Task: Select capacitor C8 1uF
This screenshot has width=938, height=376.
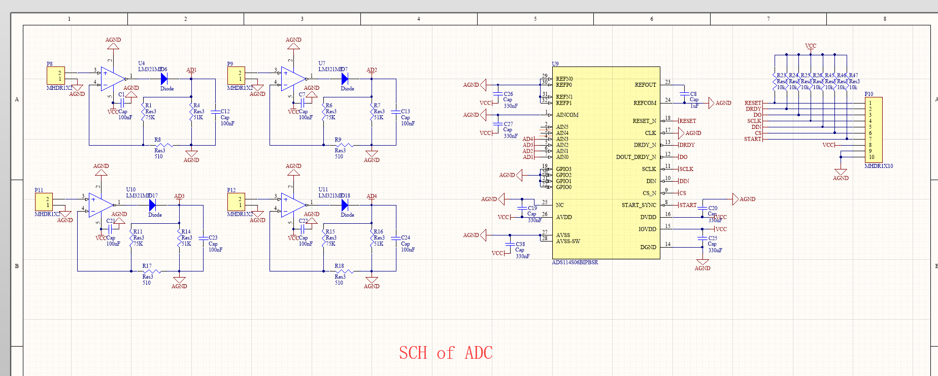Action: click(684, 94)
